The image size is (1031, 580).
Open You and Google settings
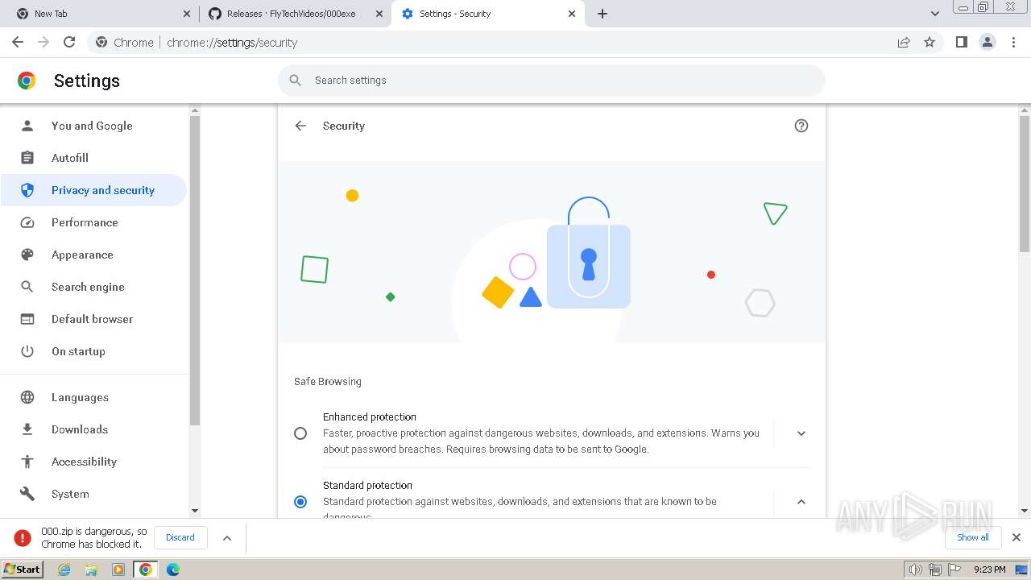pyautogui.click(x=93, y=126)
